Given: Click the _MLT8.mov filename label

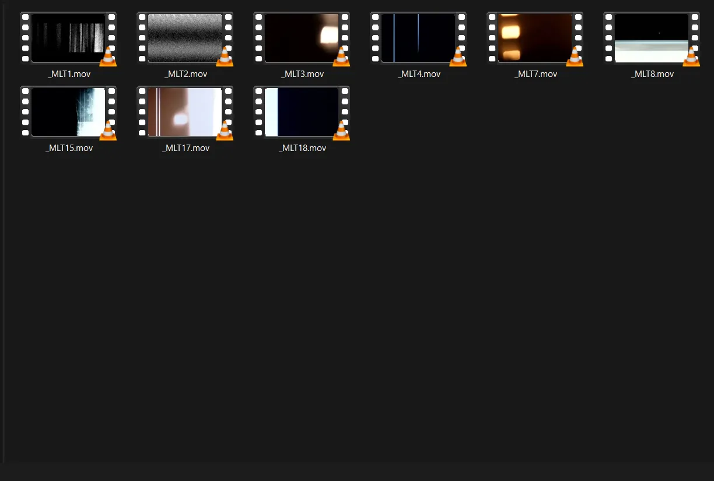Looking at the screenshot, I should (x=652, y=74).
